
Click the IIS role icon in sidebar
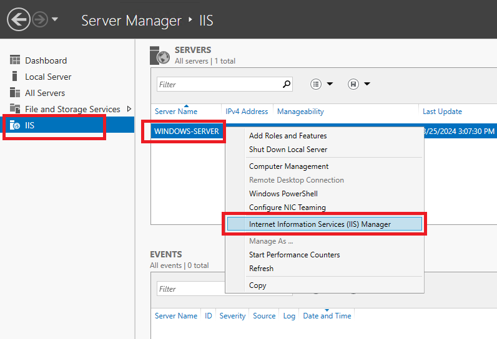point(14,125)
